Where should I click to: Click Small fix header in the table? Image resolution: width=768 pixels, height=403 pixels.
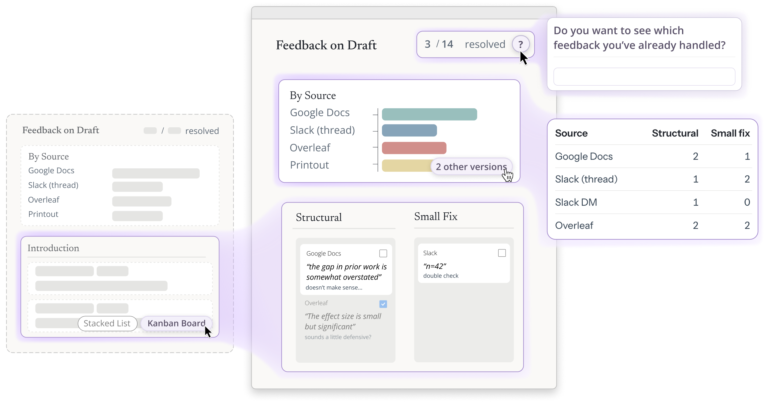click(x=730, y=133)
